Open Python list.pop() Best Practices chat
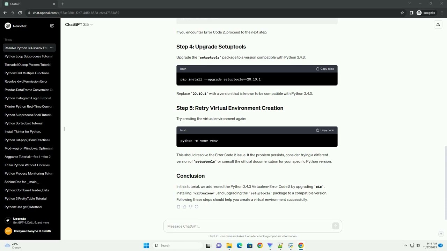Viewport: 447px width, 251px height. click(x=29, y=140)
